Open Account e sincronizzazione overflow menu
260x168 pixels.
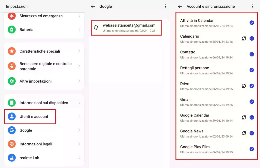253,6
